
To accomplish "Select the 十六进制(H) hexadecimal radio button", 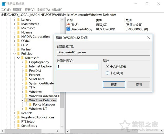I will [107, 67].
